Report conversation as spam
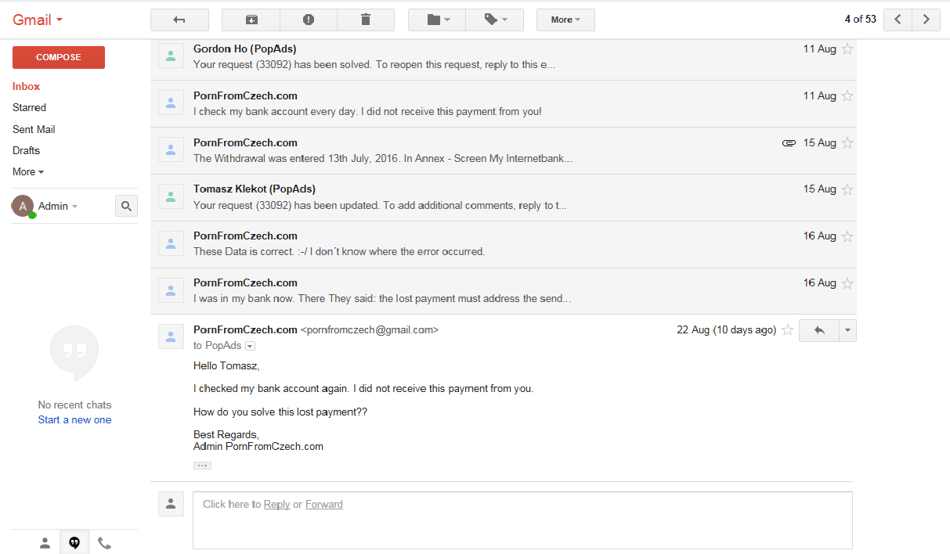Viewport: 950px width, 554px height. (x=309, y=20)
